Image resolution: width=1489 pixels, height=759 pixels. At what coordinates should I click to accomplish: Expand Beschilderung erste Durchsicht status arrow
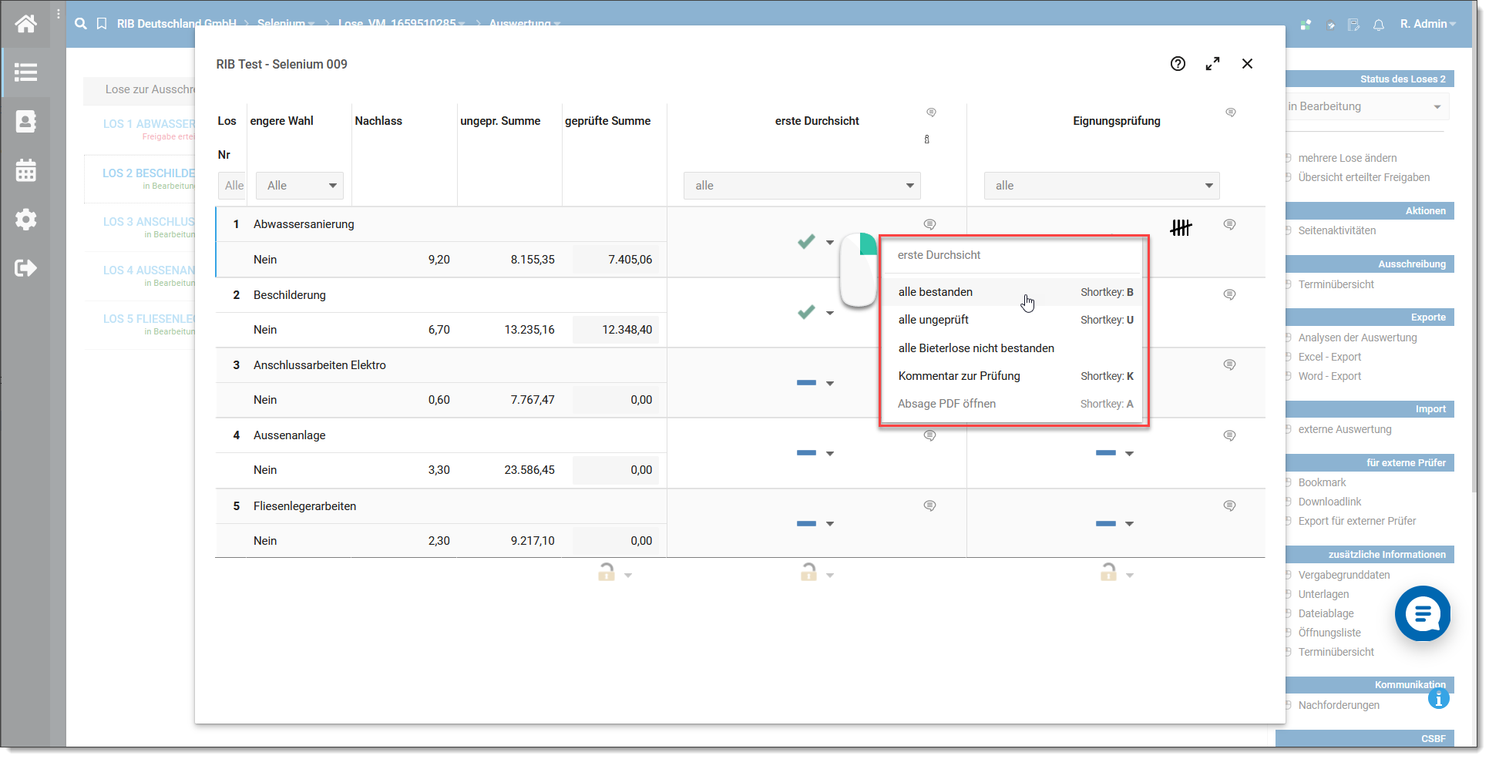click(x=830, y=313)
